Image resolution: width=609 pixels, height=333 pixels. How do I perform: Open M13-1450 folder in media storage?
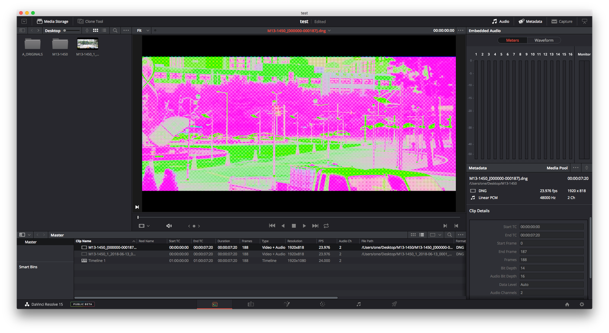point(60,47)
